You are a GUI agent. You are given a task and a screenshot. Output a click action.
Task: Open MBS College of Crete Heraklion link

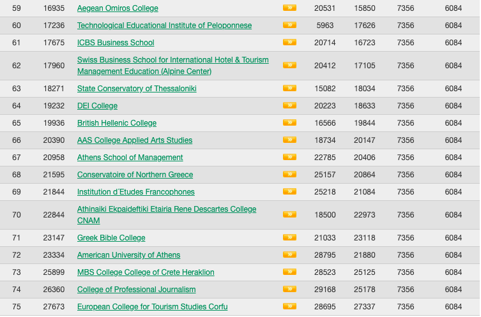[x=146, y=272]
